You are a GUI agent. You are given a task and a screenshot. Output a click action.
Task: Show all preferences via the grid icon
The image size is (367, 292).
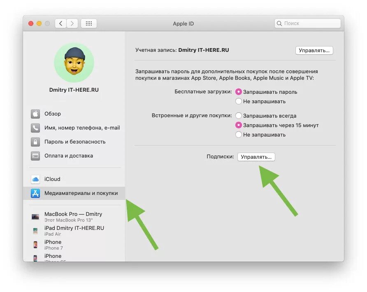click(x=89, y=23)
